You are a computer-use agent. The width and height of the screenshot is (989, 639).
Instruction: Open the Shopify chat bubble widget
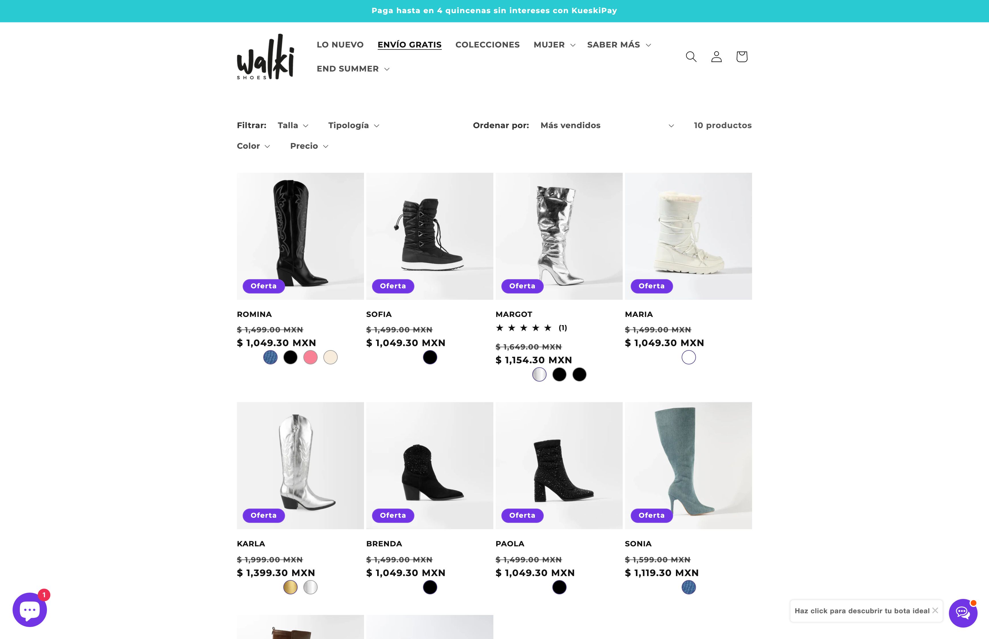[x=30, y=610]
